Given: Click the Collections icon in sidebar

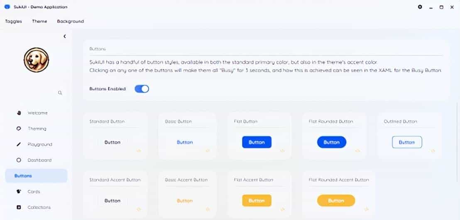Looking at the screenshot, I should click(x=19, y=207).
